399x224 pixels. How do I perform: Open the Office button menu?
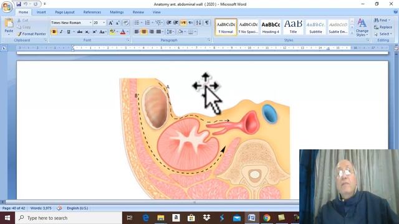7,7
